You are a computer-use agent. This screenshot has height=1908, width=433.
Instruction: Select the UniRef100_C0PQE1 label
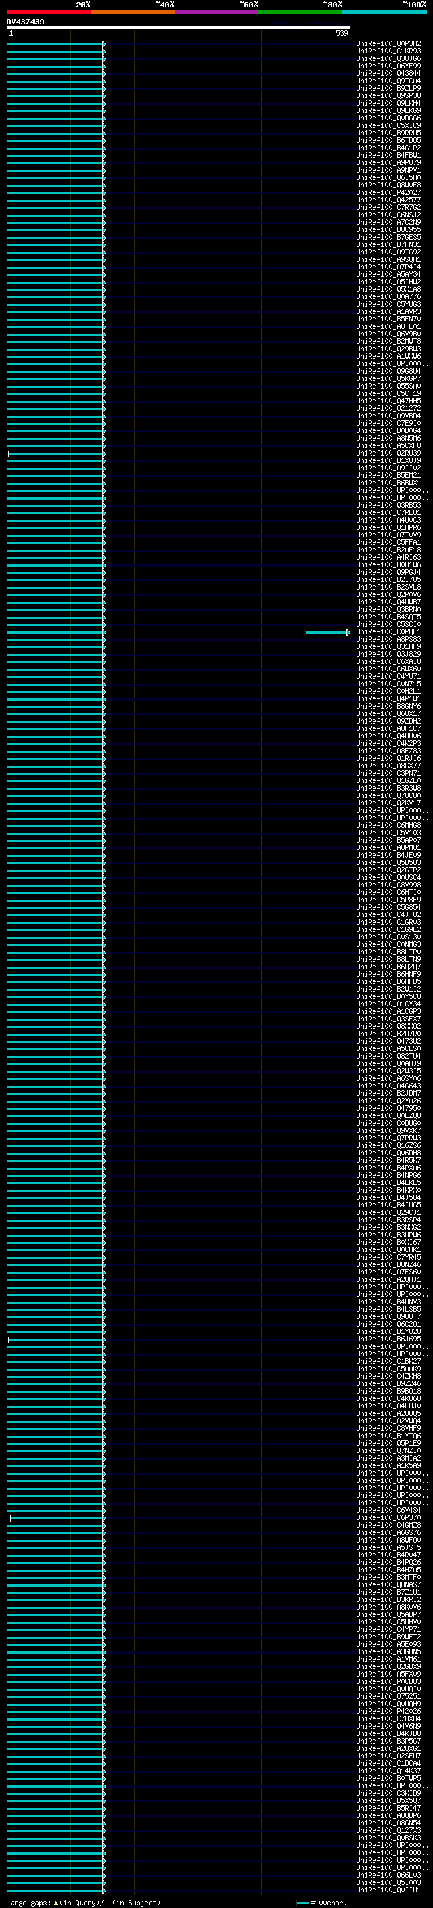388,631
